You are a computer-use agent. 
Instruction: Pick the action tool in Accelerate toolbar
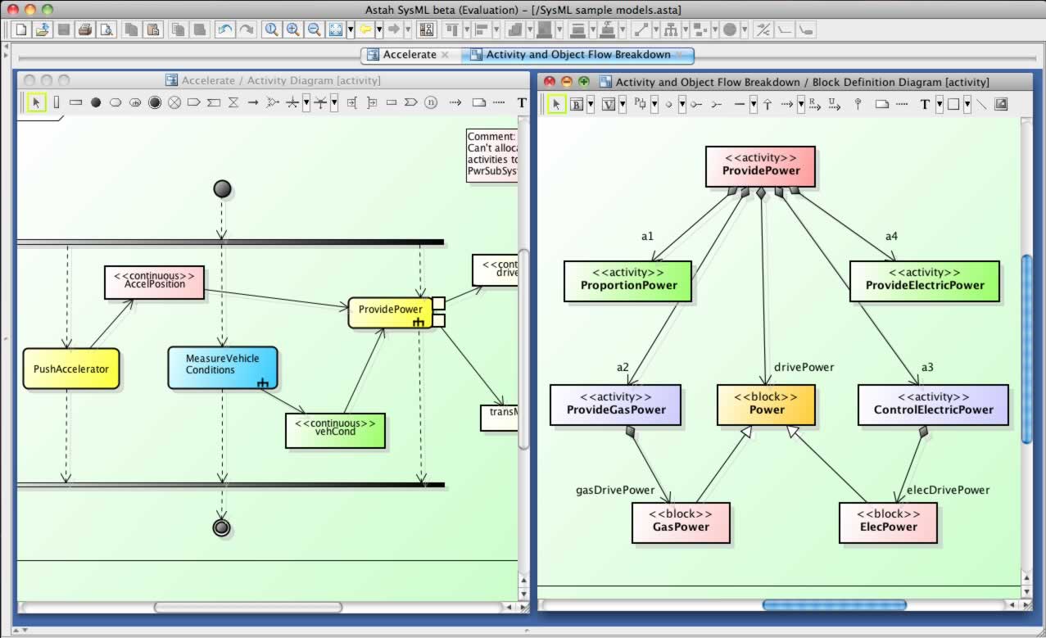115,103
